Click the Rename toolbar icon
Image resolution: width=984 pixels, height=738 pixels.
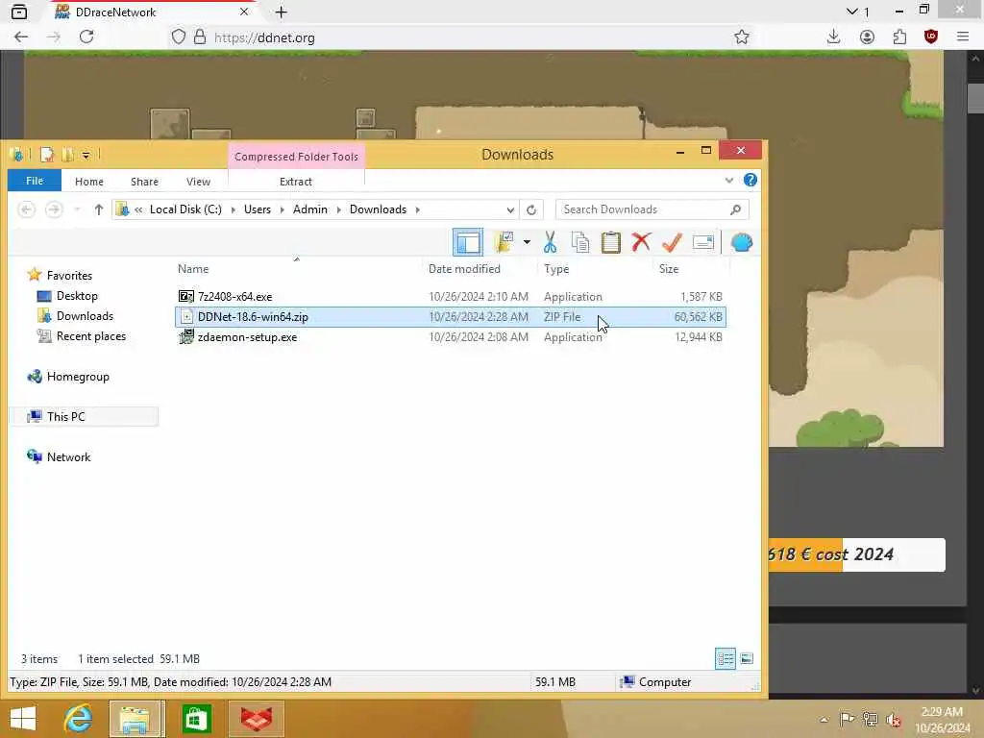click(x=702, y=242)
